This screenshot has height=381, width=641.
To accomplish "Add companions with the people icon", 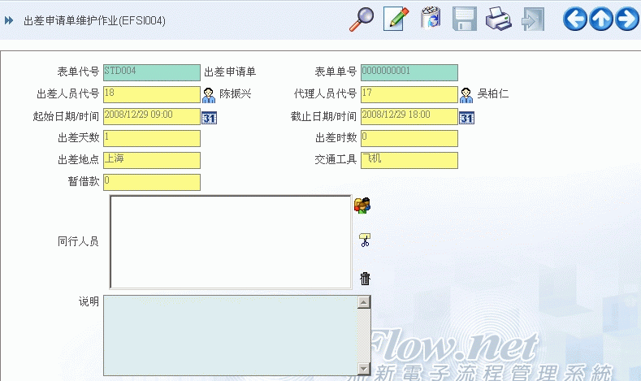I will point(362,206).
